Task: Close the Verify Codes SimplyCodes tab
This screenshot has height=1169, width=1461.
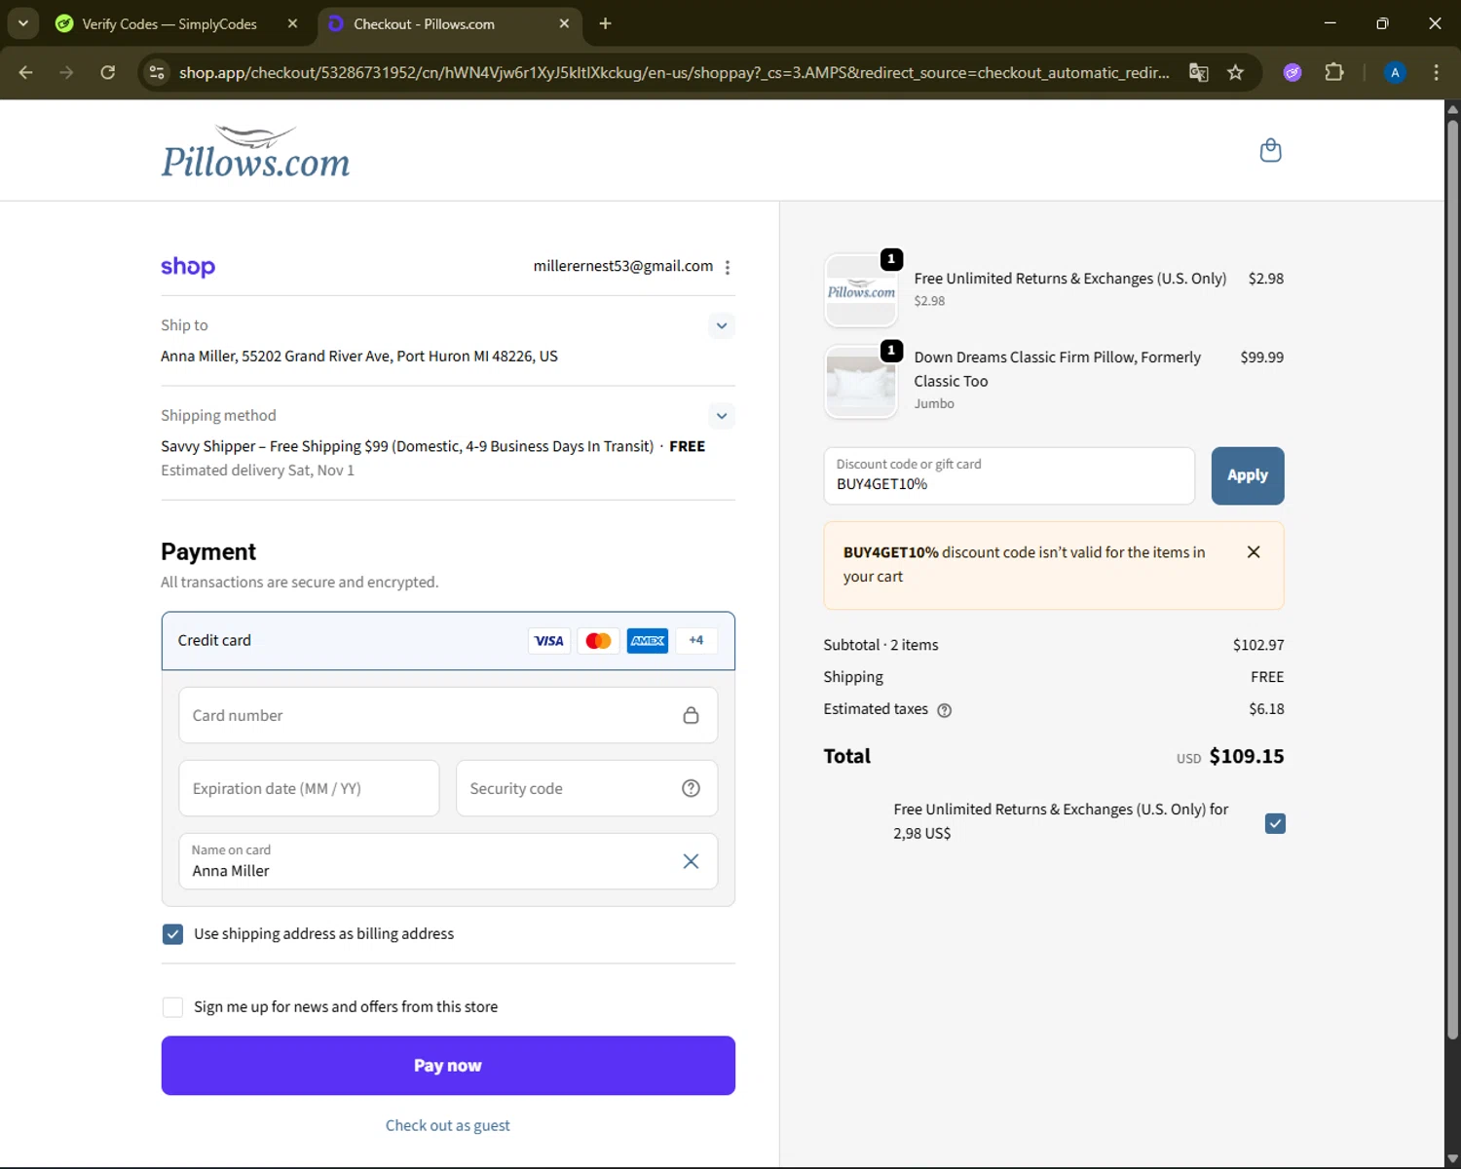Action: 292,23
